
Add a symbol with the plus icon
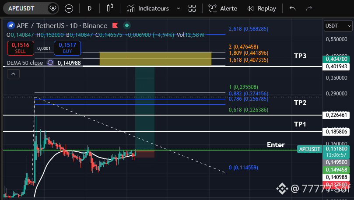(x=69, y=9)
